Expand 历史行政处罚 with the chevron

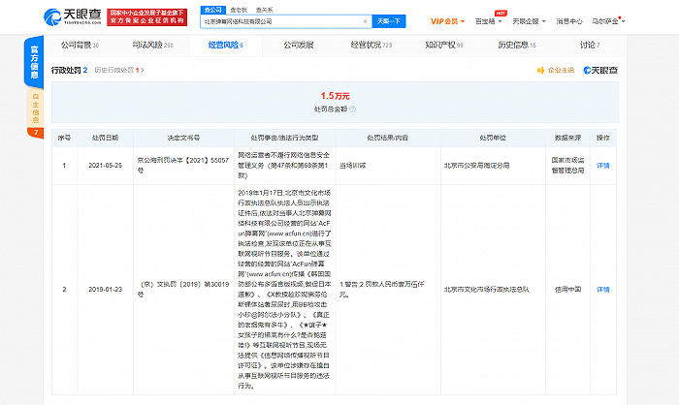coord(142,70)
